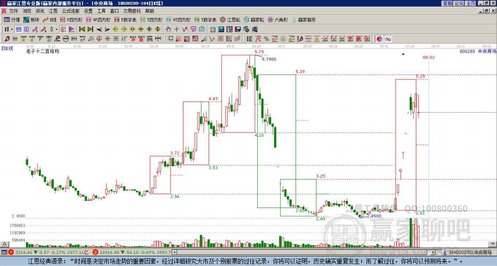Open the 交易委托 menu

pos(132,11)
